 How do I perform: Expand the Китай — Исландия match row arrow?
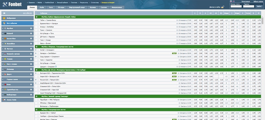click(x=36, y=50)
